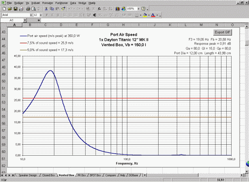Click the Print icon in the toolbar
Screen dimensions: 249x182
[28, 9]
